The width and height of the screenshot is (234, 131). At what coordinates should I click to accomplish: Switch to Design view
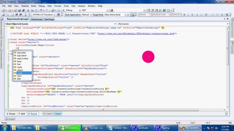[x=11, y=114]
